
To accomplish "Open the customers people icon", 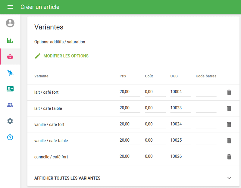I will click(x=10, y=105).
